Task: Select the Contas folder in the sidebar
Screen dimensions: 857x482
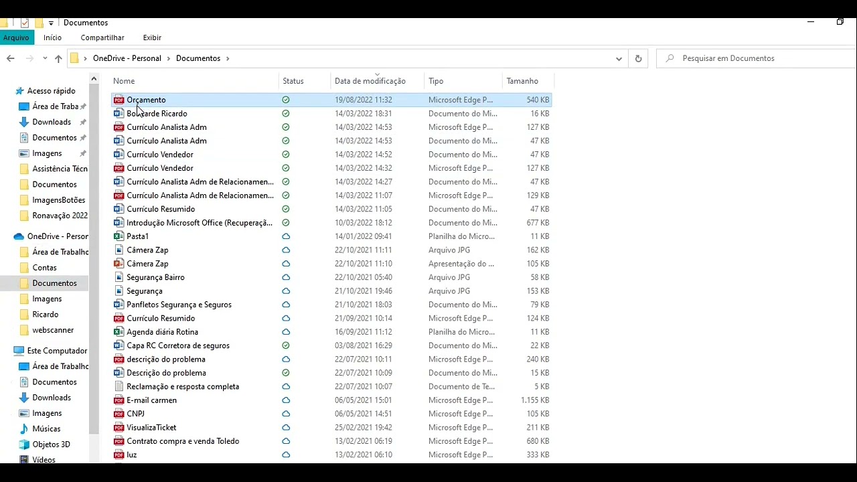Action: pos(44,268)
